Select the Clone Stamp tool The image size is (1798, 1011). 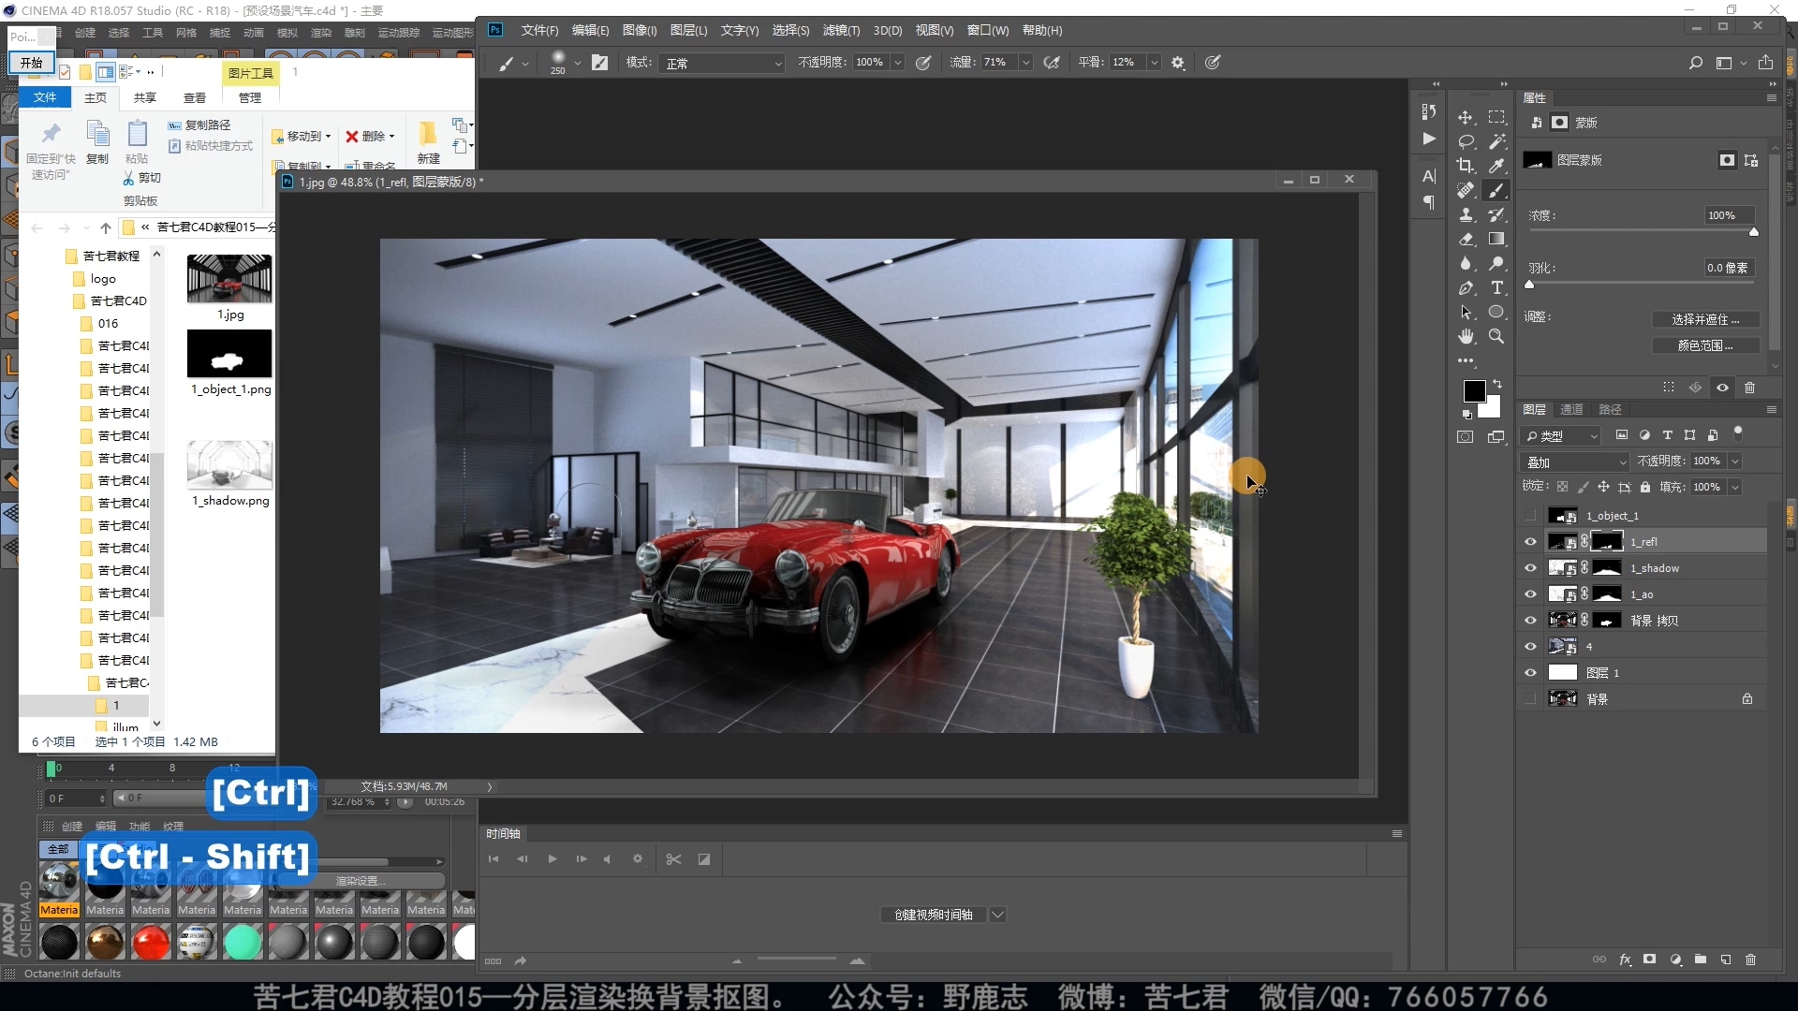[x=1466, y=214]
